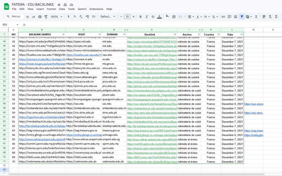Click the functions sigma icon

click(256, 17)
